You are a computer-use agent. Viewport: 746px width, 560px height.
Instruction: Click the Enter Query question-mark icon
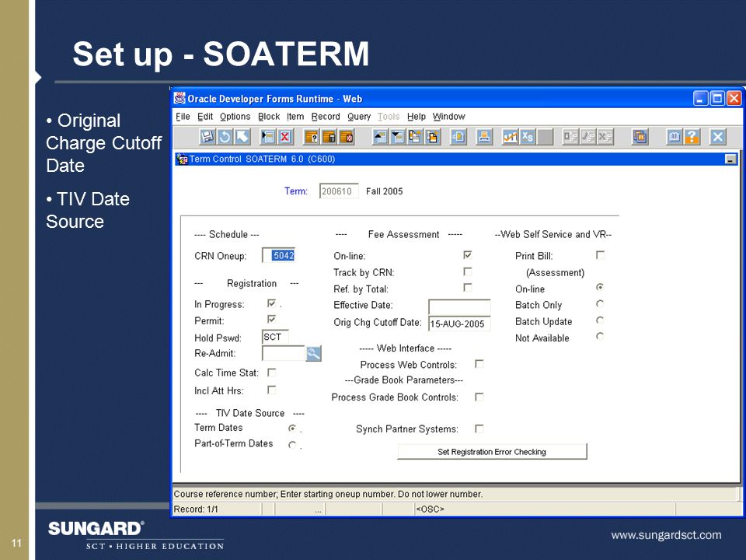(x=311, y=137)
